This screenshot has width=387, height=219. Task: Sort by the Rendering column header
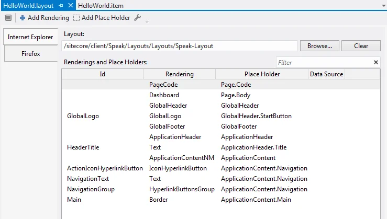tap(180, 74)
